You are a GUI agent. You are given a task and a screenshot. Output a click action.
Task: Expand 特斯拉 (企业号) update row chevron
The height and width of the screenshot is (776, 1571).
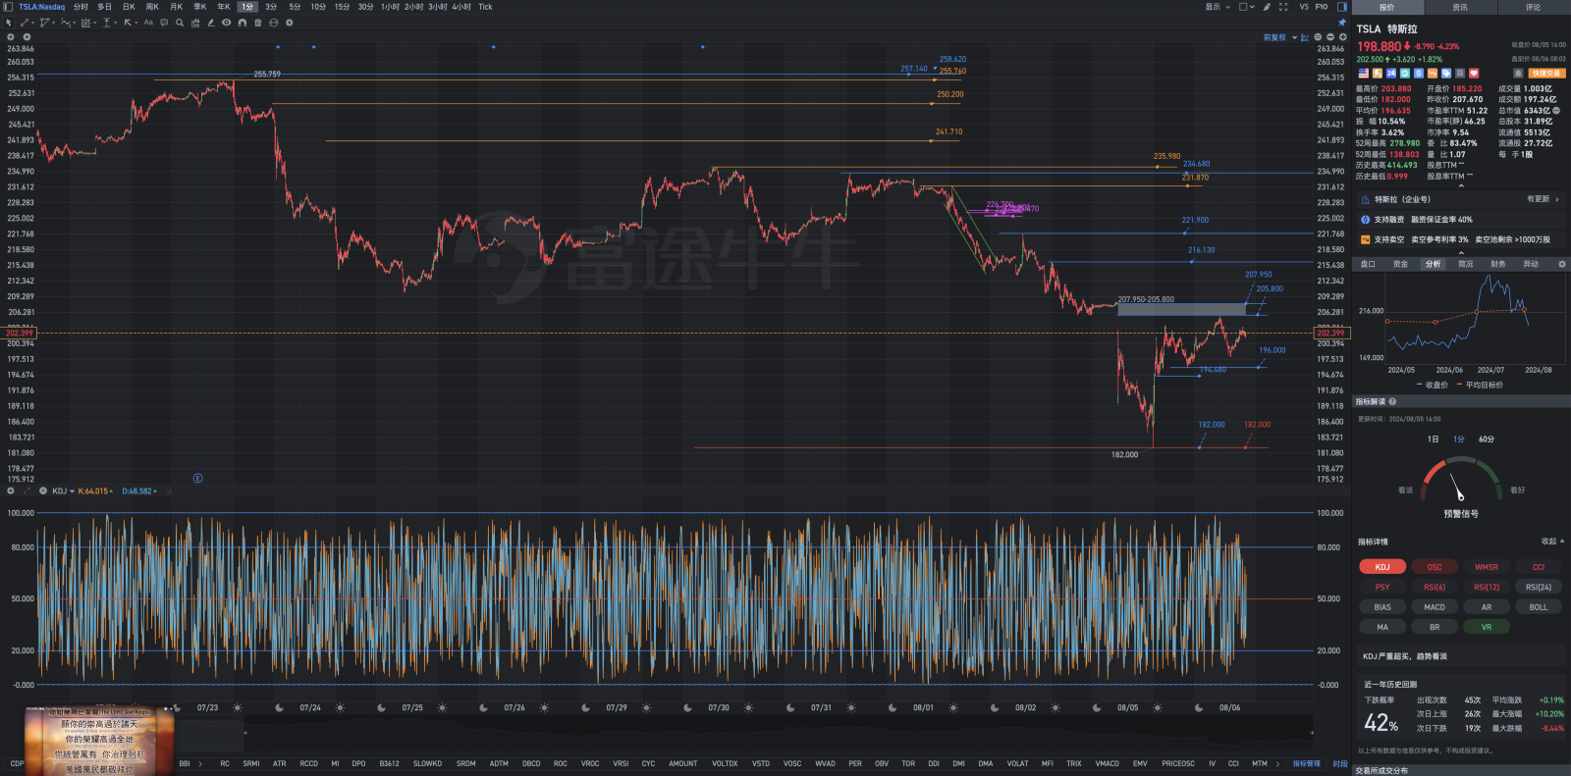pyautogui.click(x=1557, y=199)
